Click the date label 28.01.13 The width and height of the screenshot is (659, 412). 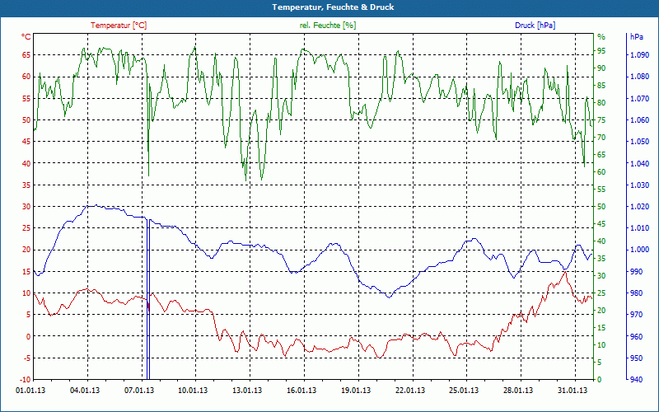tap(518, 391)
